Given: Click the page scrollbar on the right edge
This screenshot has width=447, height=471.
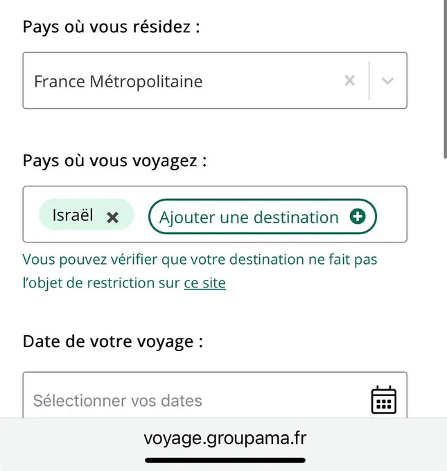Looking at the screenshot, I should 445,79.
